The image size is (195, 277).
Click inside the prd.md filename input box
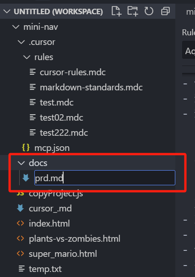coord(105,178)
